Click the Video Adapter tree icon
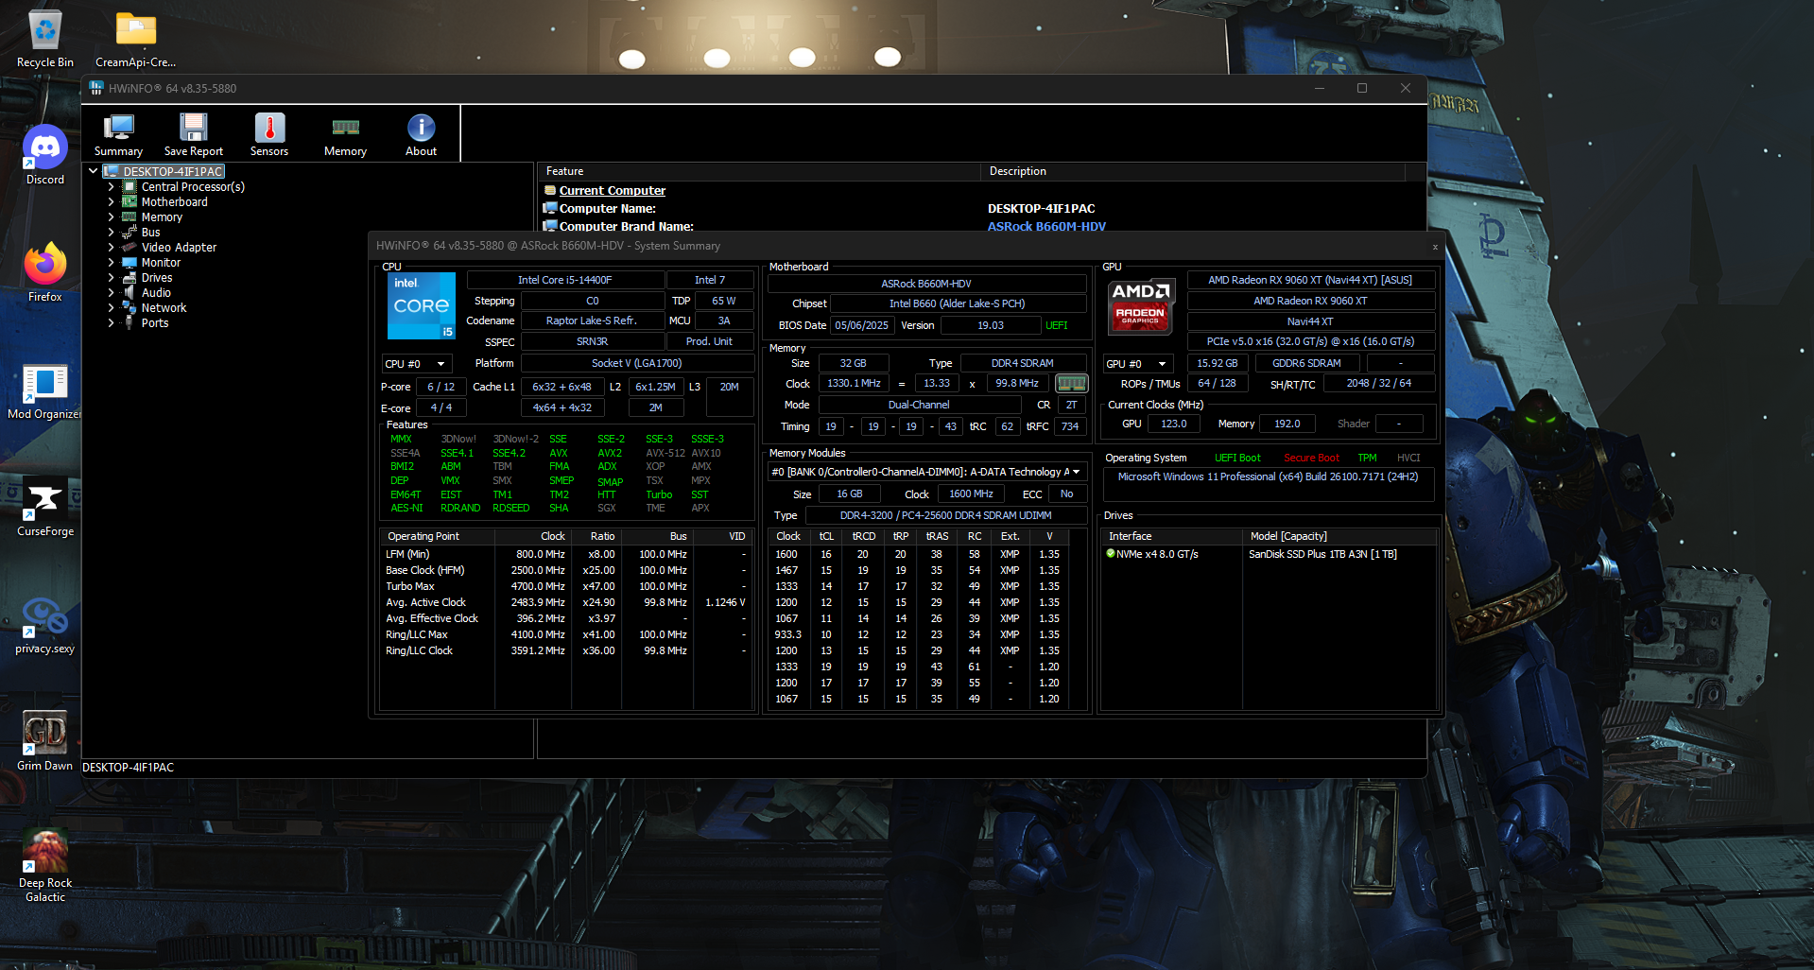 (130, 247)
